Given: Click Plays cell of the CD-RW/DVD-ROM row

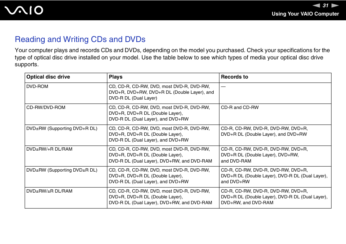Looking at the screenshot, I should click(163, 114).
